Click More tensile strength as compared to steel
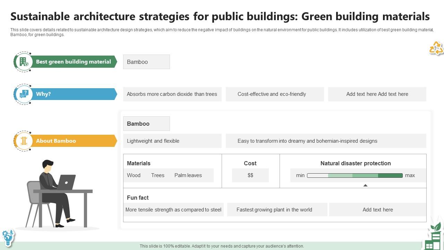444x250 pixels. click(173, 210)
